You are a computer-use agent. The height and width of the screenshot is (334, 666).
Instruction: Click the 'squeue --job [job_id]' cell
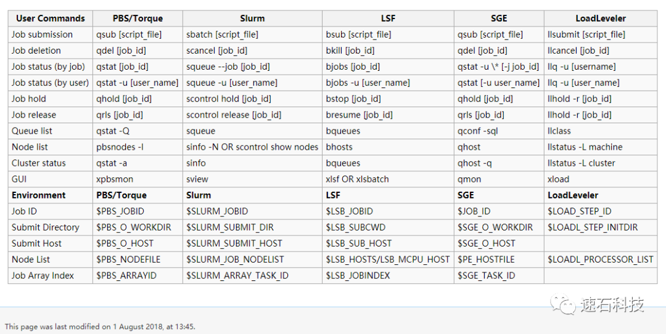tap(252, 67)
